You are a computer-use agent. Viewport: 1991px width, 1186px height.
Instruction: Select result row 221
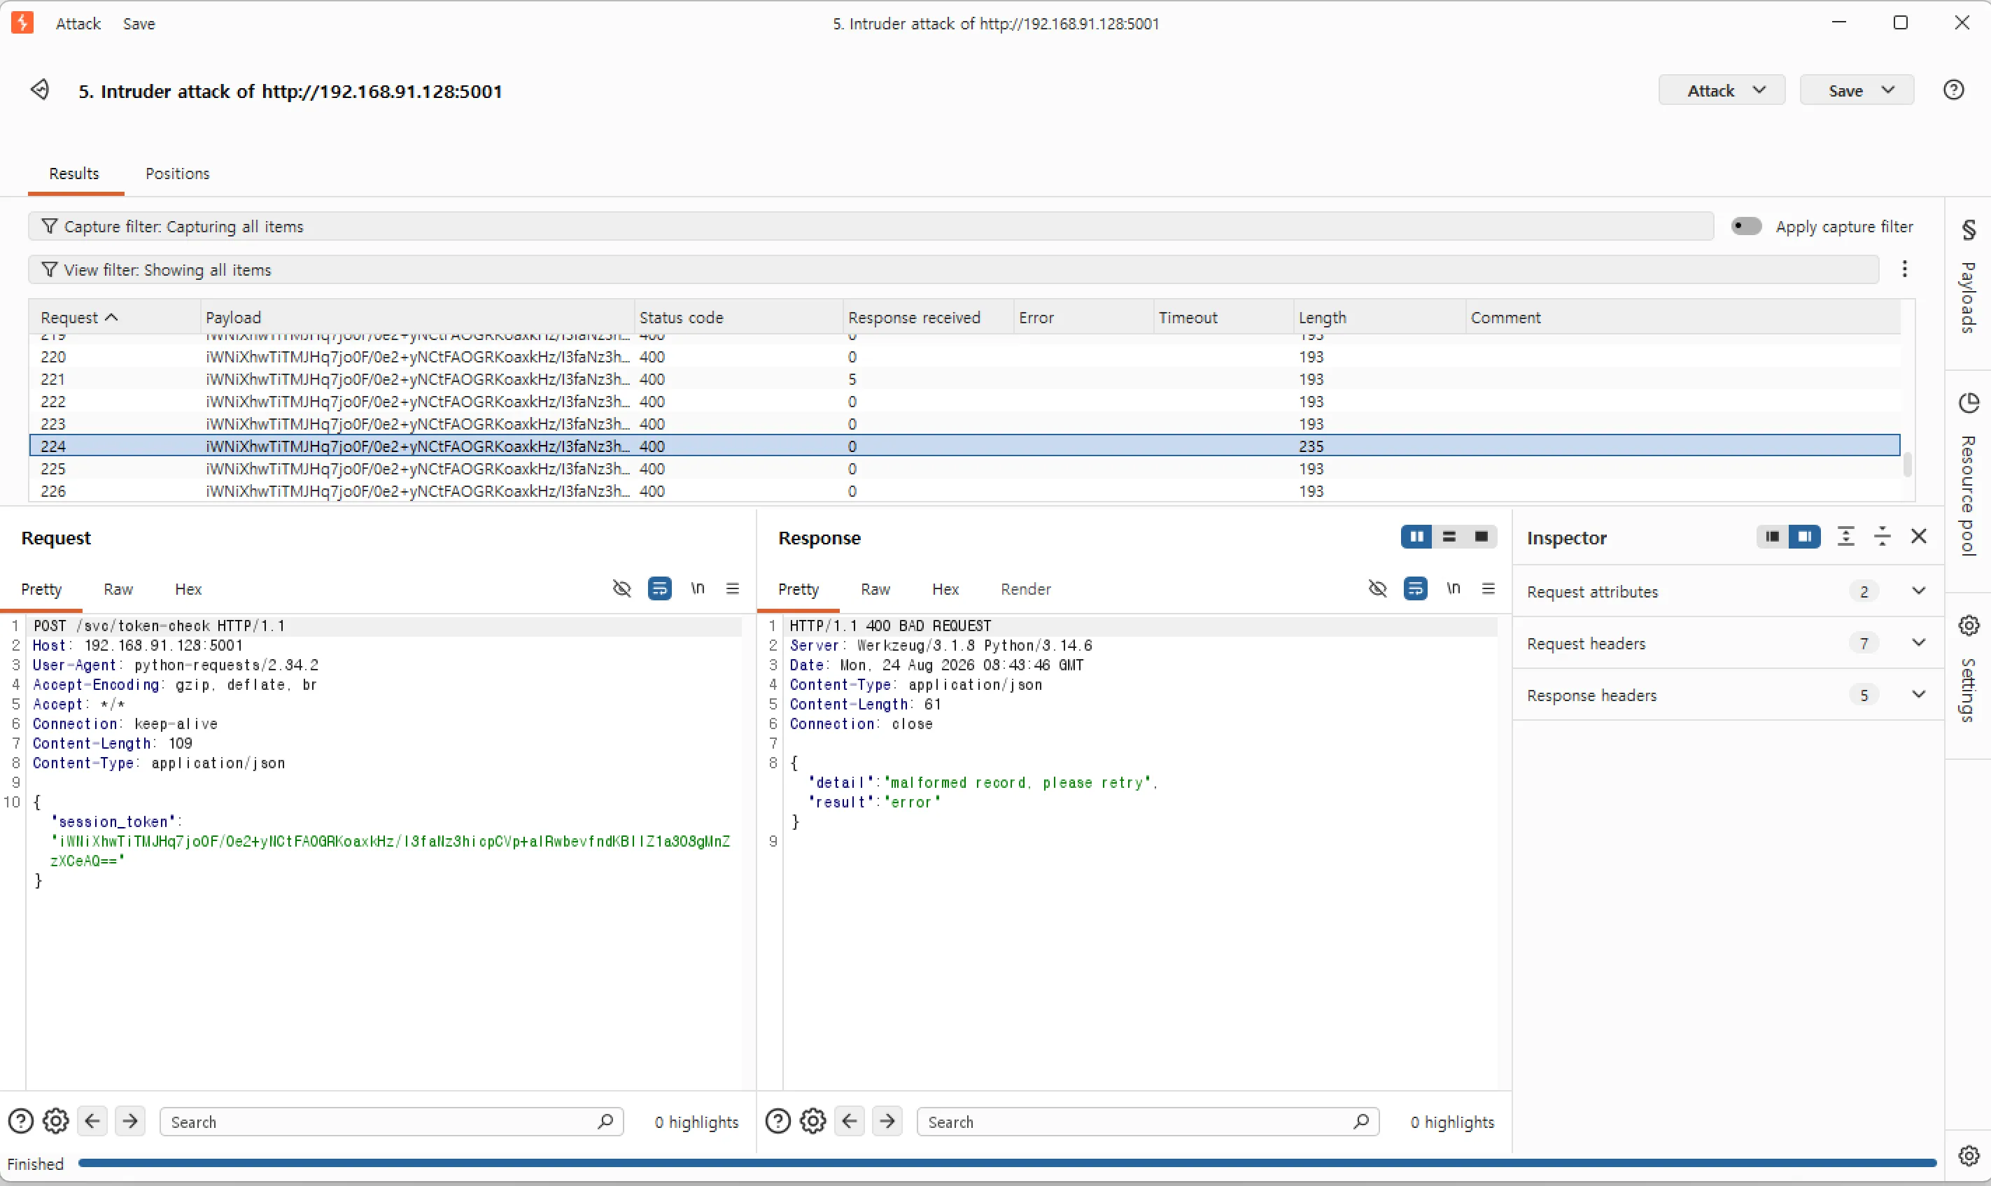pyautogui.click(x=965, y=379)
